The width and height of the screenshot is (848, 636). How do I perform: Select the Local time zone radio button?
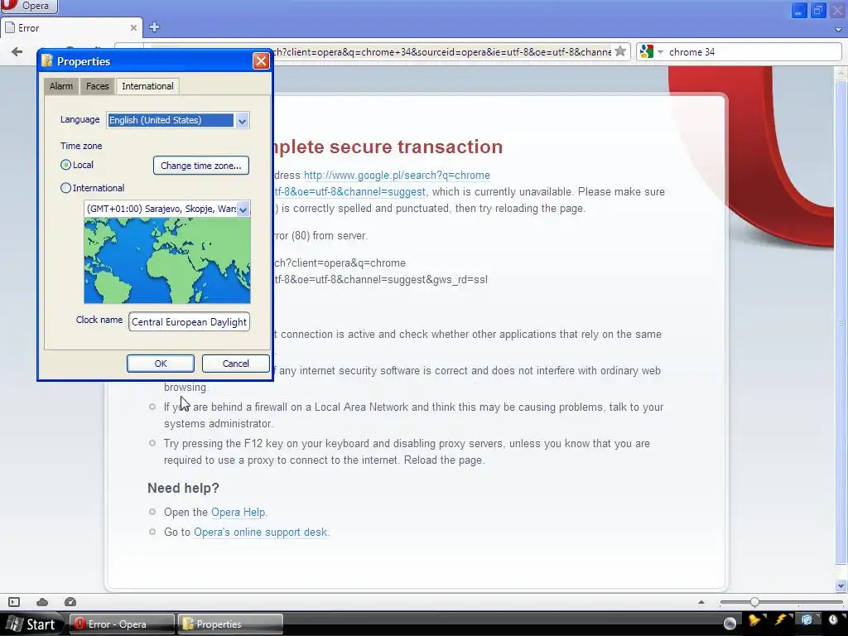(66, 165)
